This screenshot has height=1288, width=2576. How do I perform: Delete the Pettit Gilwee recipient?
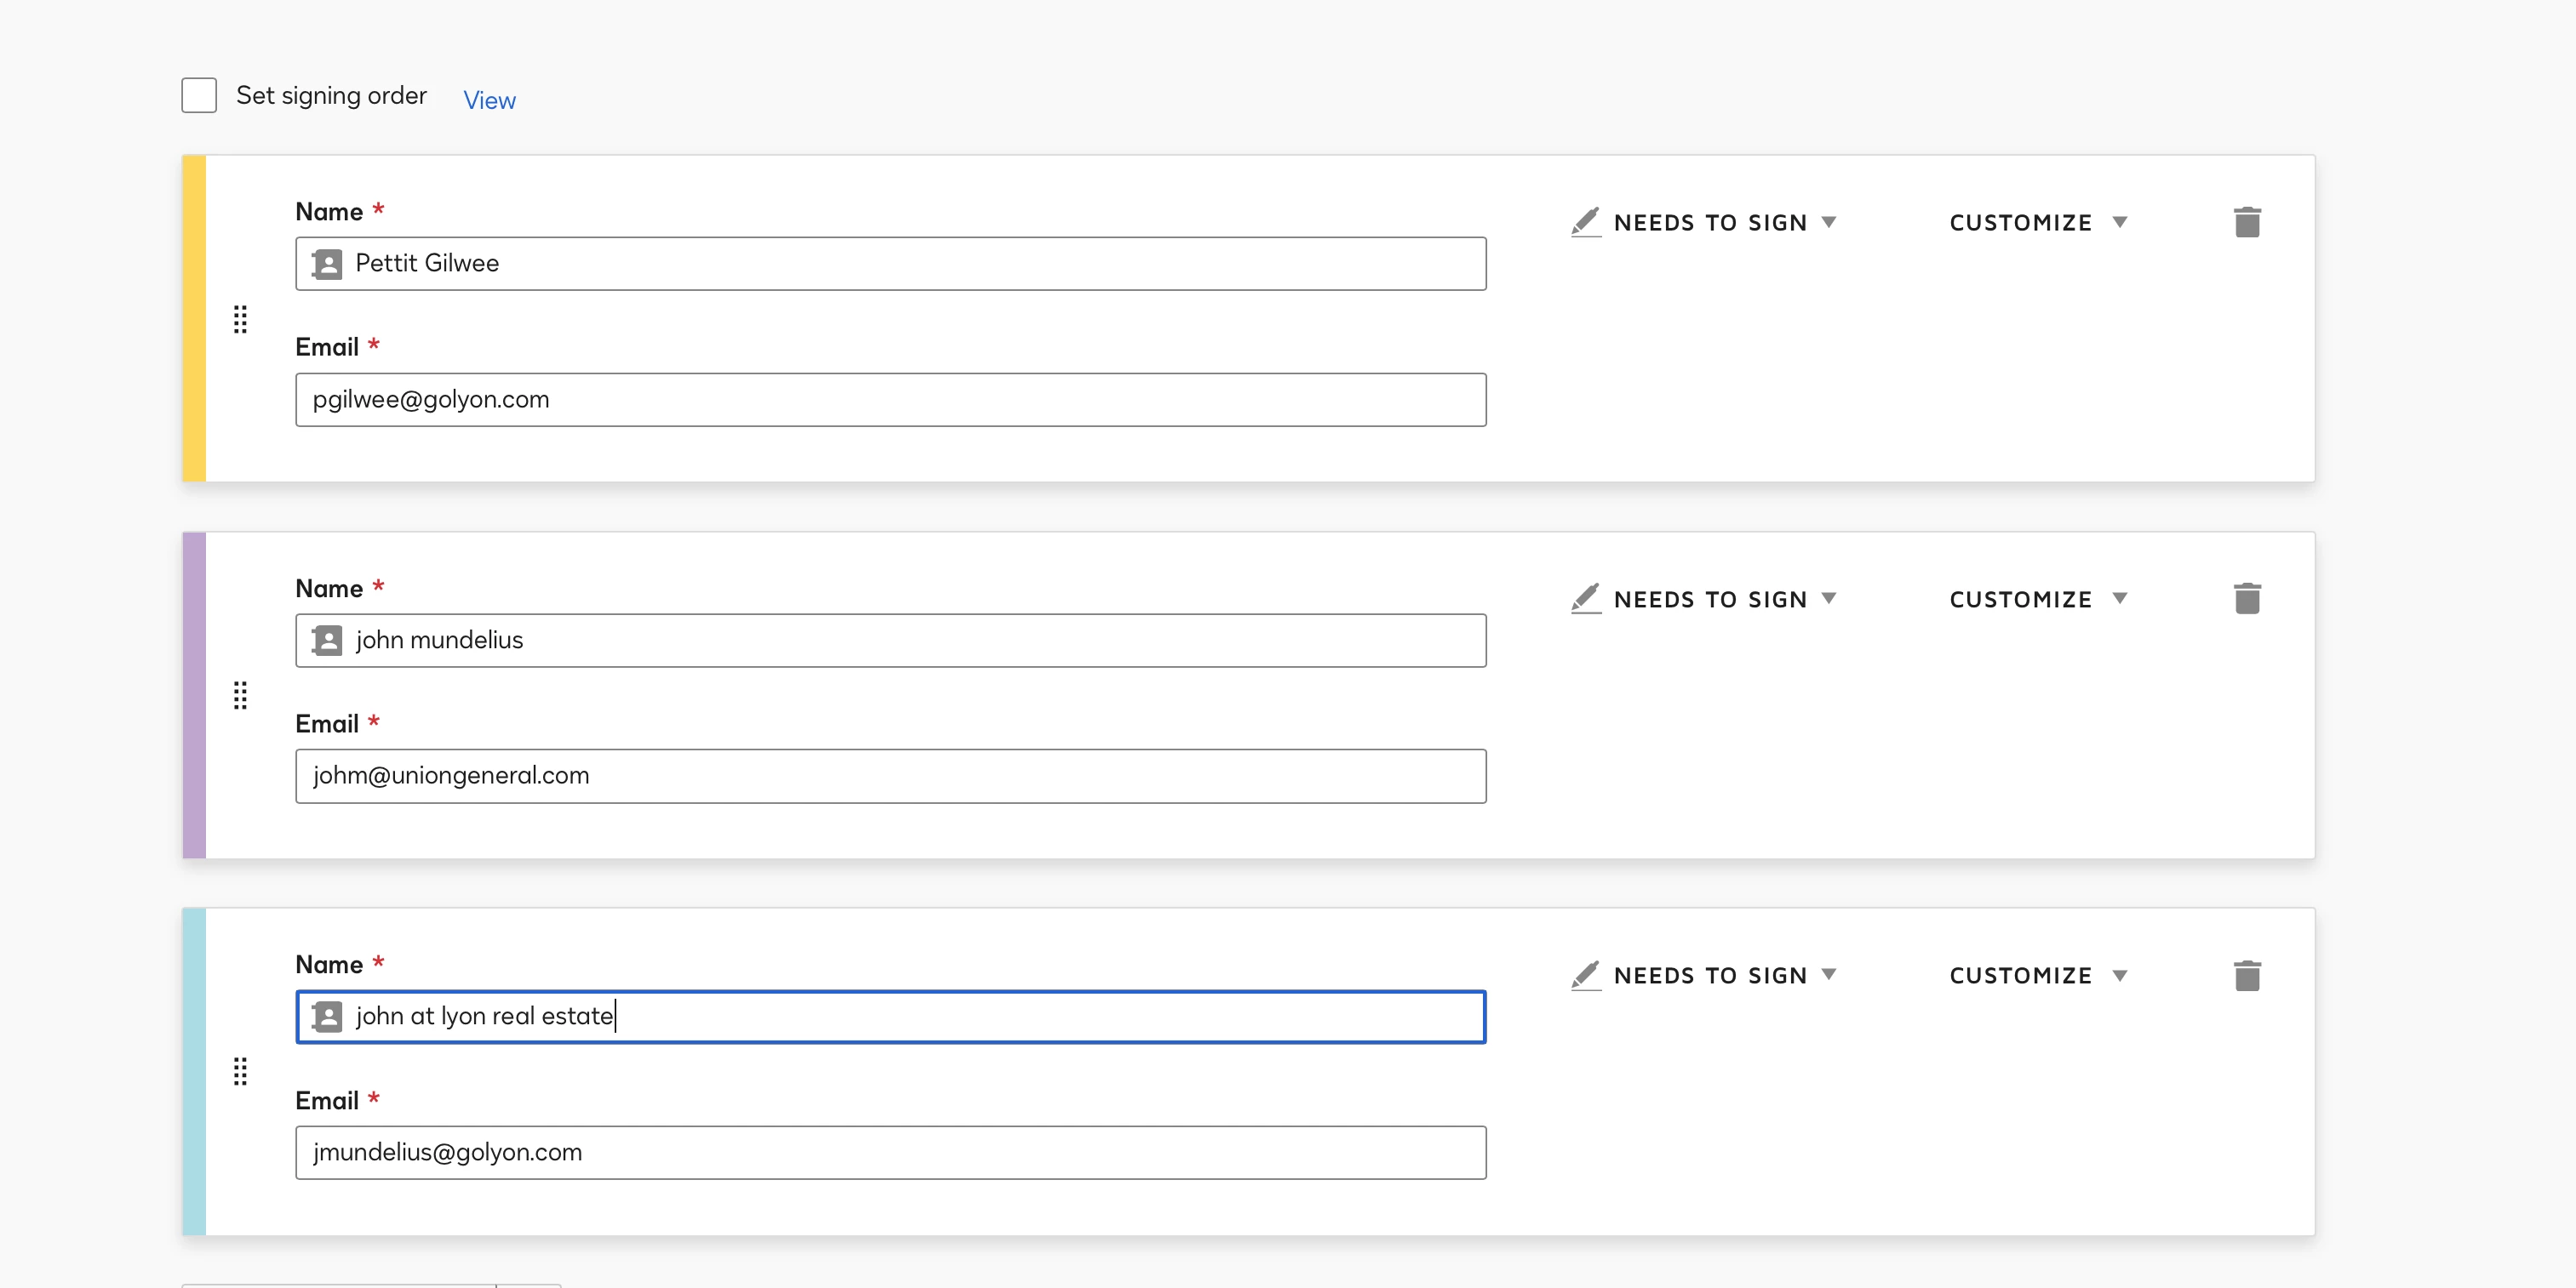(x=2246, y=222)
